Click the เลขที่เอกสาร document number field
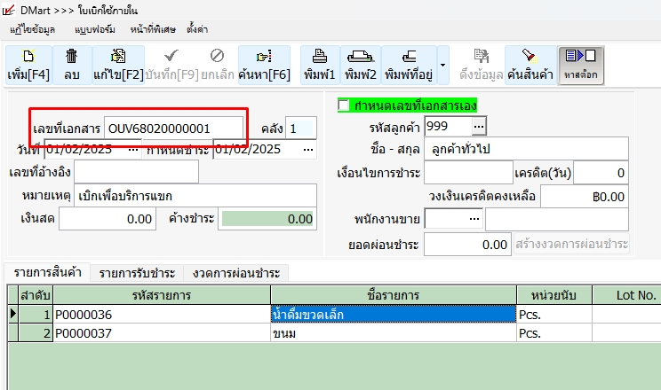 pos(173,129)
